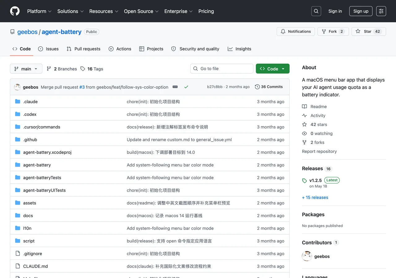The height and width of the screenshot is (278, 396).
Task: Click the v1.2.5 release tag icon
Action: point(304,181)
